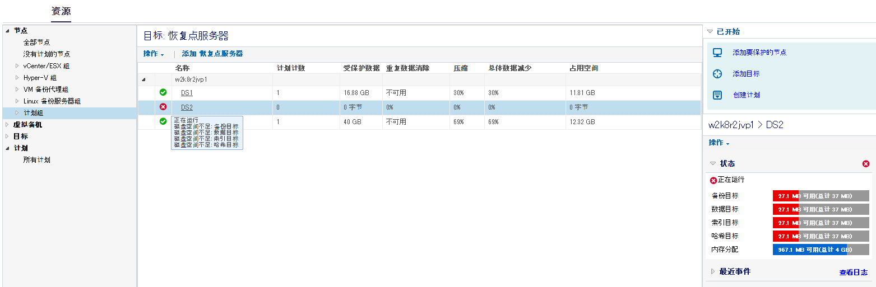Open the 操作 dropdown in the DS2 details panel
Image resolution: width=876 pixels, height=287 pixels.
click(719, 143)
